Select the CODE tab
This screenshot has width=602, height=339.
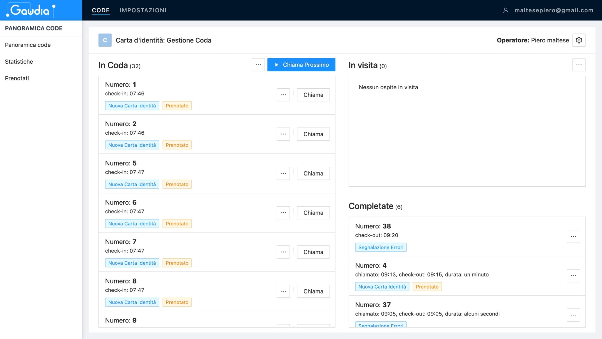(x=101, y=10)
